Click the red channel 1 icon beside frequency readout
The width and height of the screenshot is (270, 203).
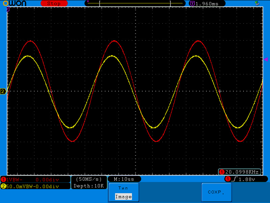pos(222,172)
